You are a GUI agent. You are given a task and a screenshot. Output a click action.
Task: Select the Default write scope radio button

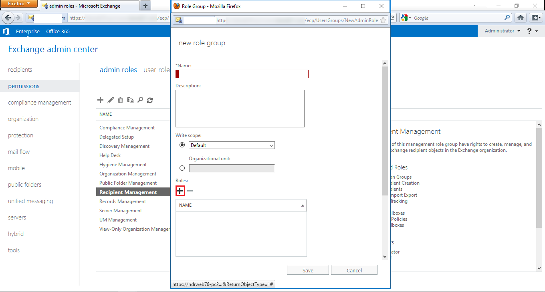click(182, 145)
